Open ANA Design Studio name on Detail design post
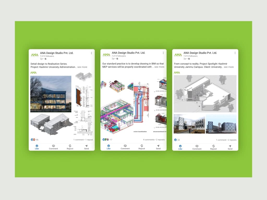The height and width of the screenshot is (200, 267). click(57, 53)
